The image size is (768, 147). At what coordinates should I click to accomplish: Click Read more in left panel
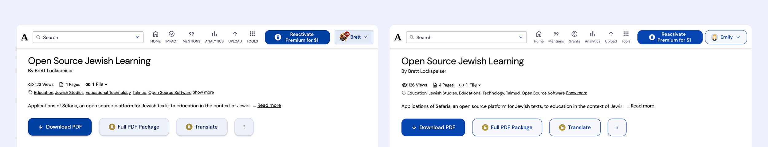269,105
